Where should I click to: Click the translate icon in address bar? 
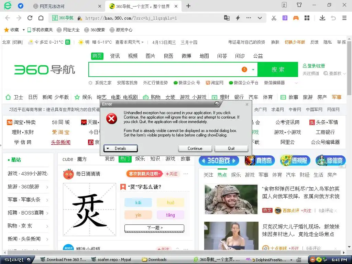227,18
